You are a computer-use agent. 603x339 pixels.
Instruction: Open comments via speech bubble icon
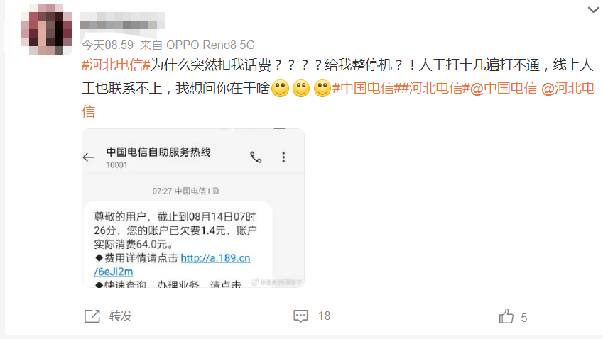tap(300, 316)
